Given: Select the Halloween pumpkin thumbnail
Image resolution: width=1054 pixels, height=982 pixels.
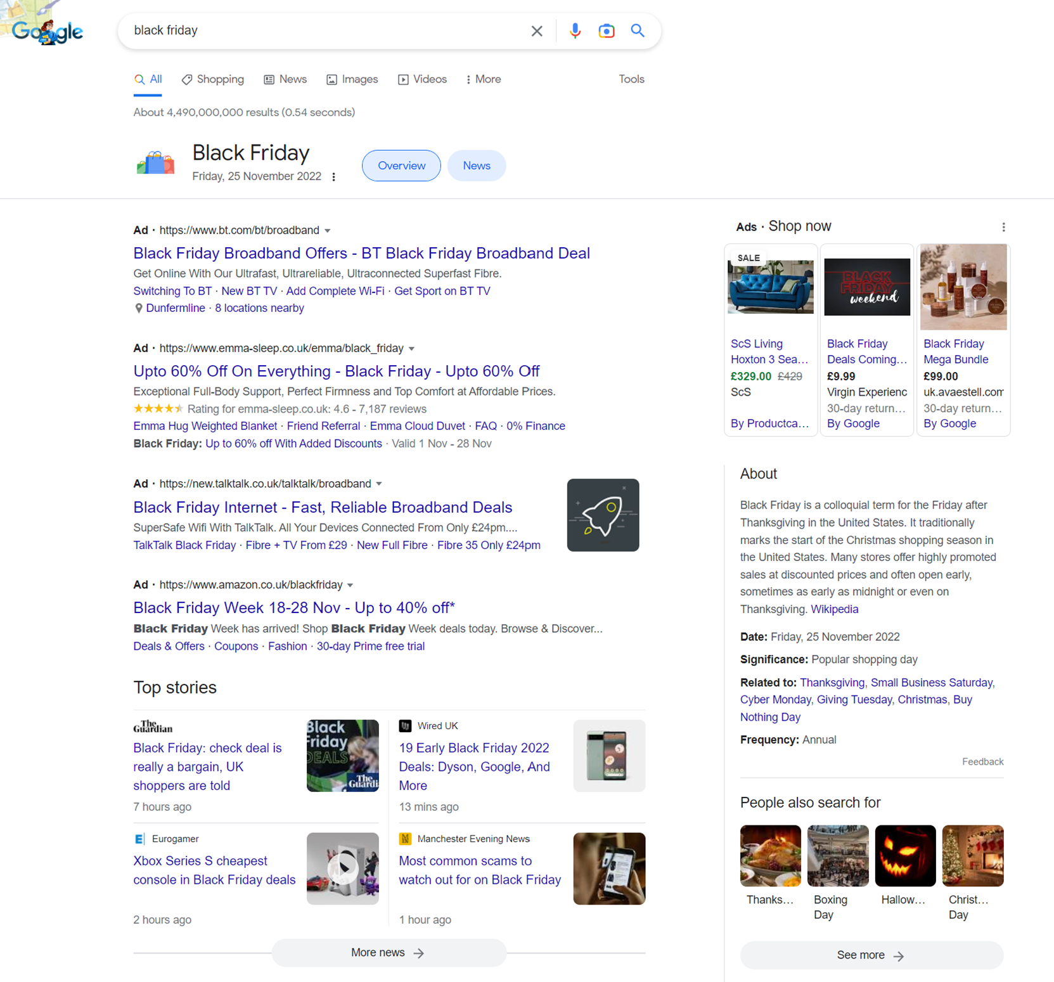Looking at the screenshot, I should coord(905,856).
